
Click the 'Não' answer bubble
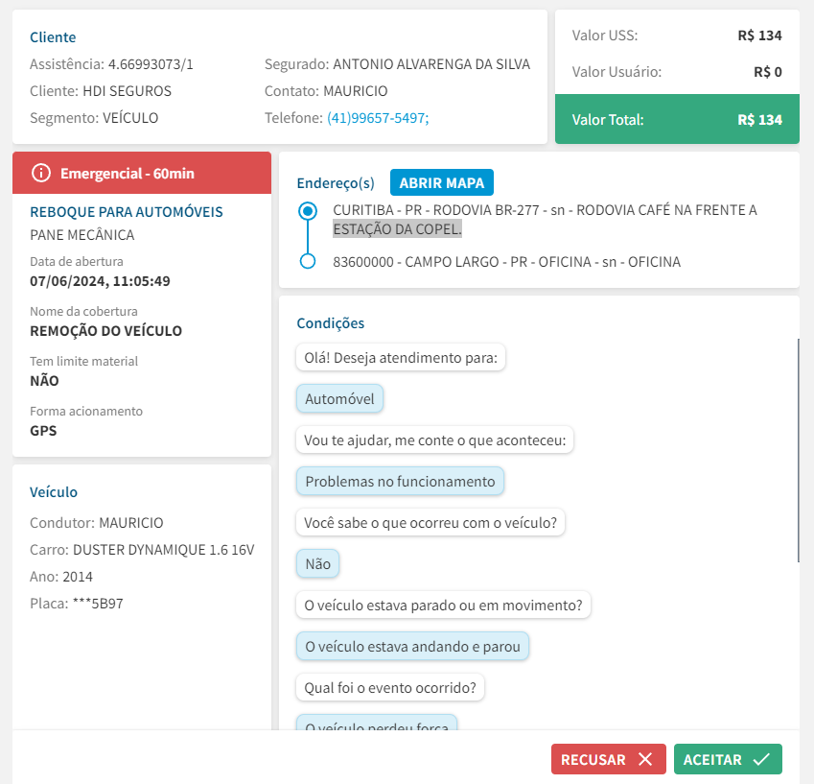[x=317, y=563]
